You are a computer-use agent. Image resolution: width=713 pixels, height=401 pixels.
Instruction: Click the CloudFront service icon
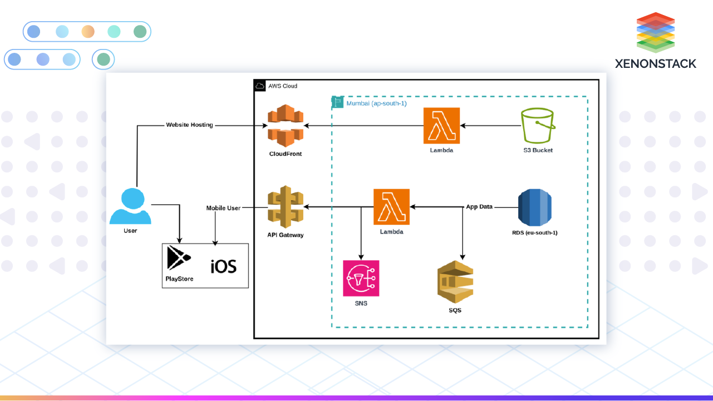click(x=286, y=126)
